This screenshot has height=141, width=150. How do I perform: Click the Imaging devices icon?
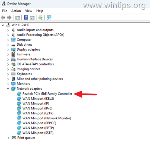point(13,69)
